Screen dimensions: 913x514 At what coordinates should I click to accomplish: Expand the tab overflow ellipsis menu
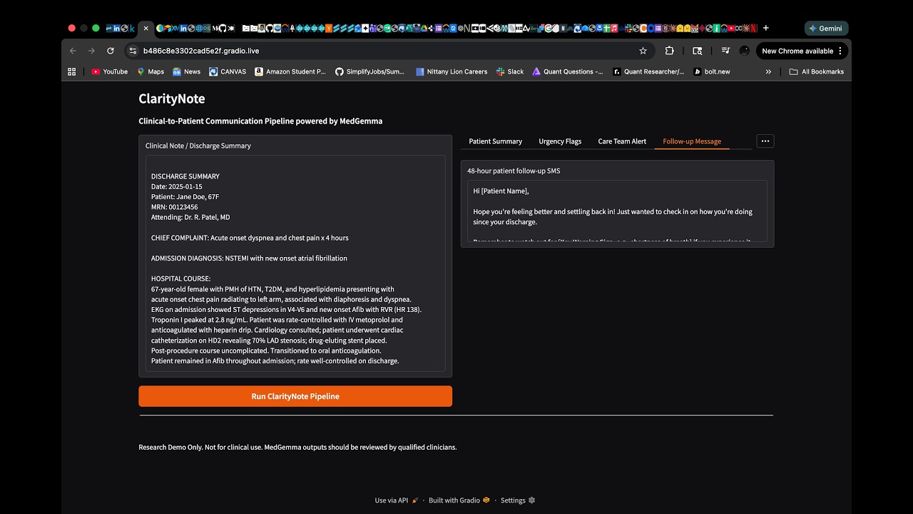(x=765, y=141)
